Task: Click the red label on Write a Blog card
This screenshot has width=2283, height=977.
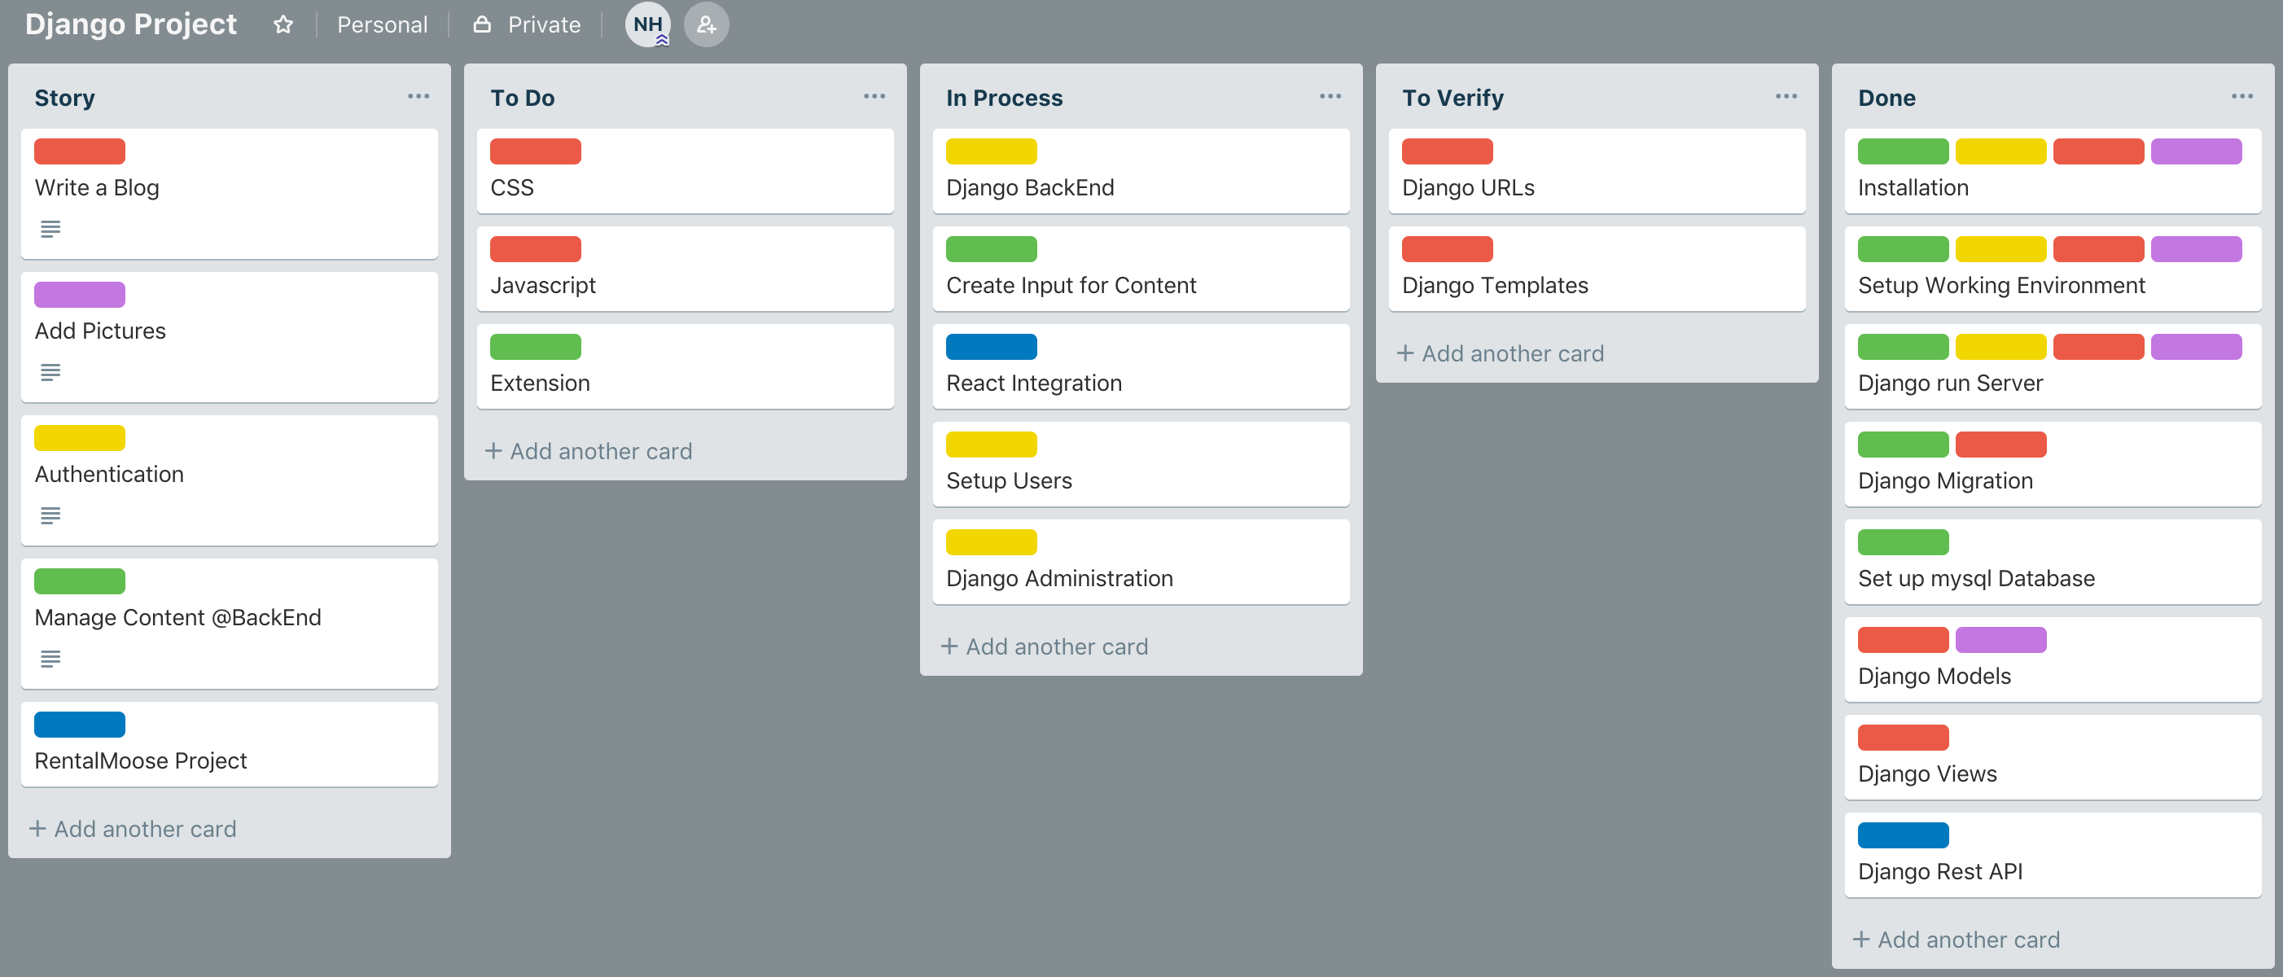Action: click(80, 151)
